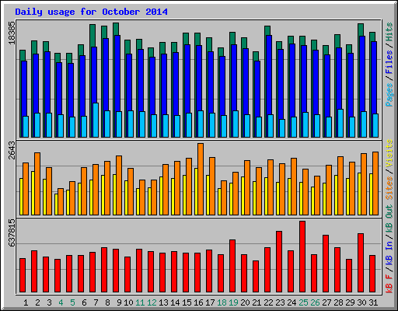398x311 pixels.
Task: Click the green hits bar for day 9
Action: pos(116,29)
